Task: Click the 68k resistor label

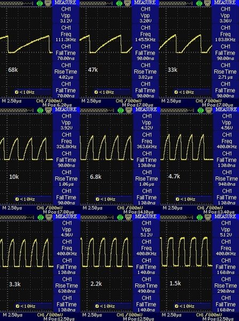Action: pos(13,70)
